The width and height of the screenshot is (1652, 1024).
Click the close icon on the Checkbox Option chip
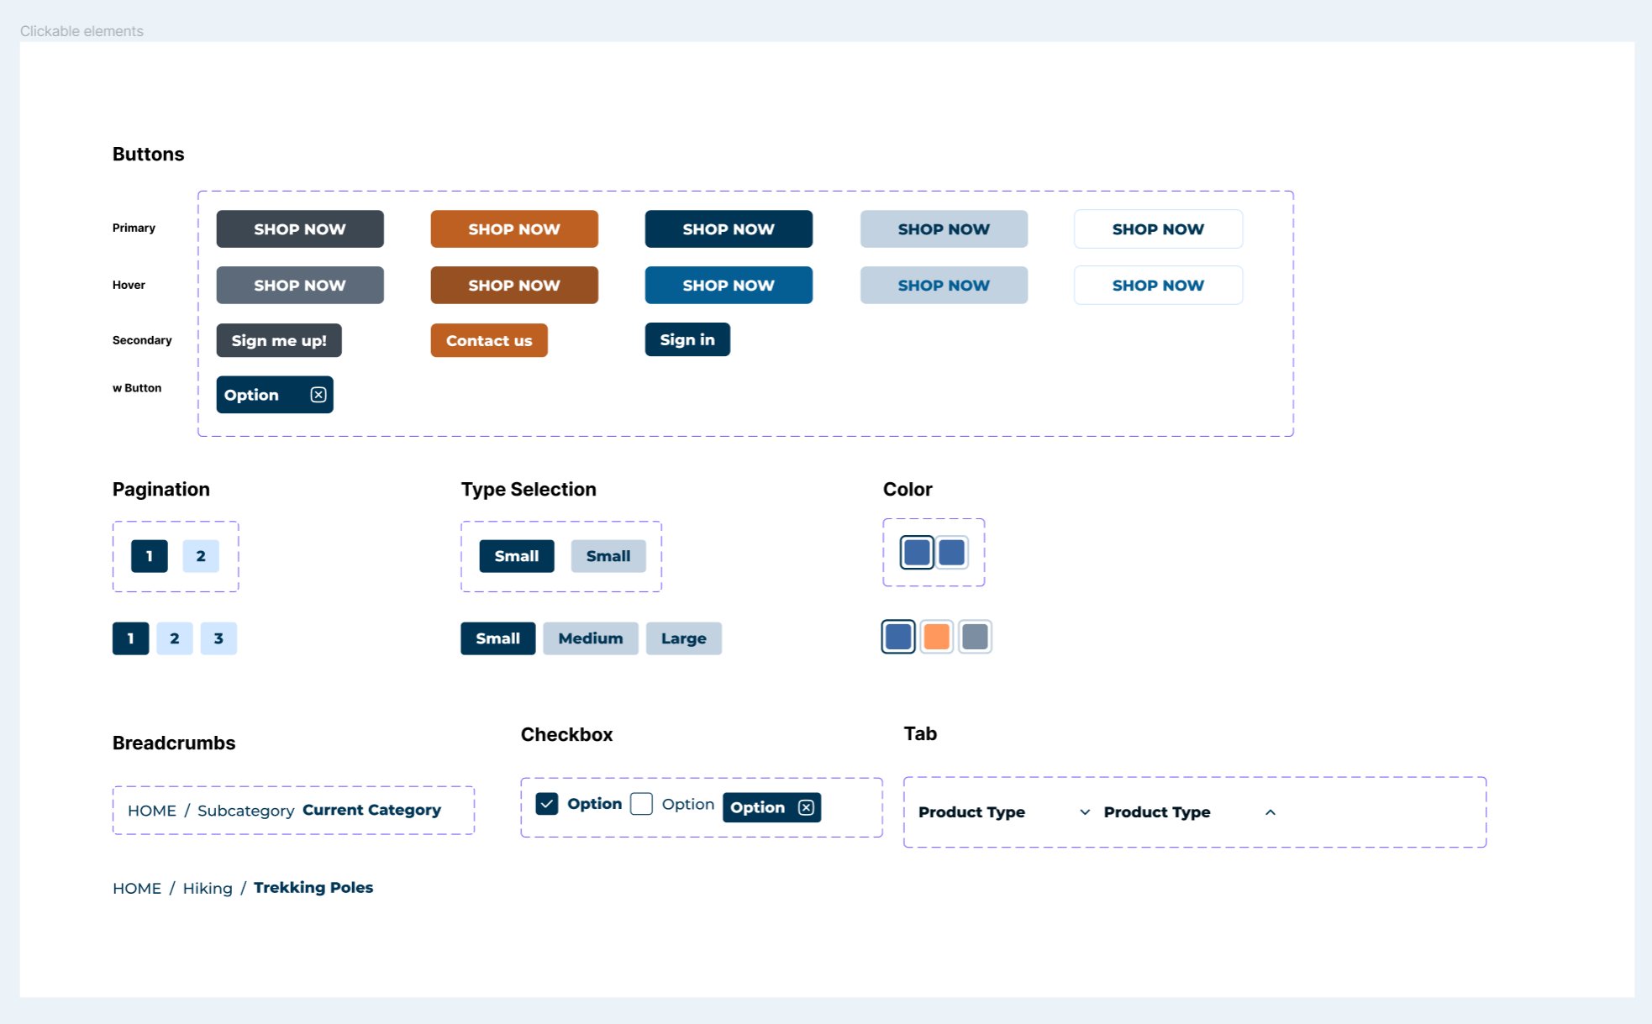pos(806,807)
